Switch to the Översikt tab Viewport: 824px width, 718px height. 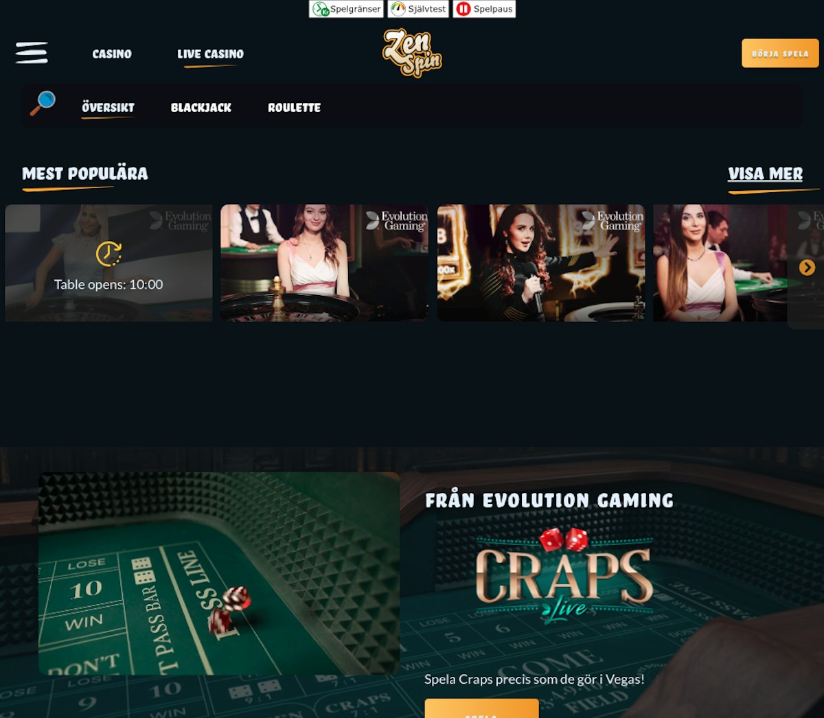[x=108, y=108]
